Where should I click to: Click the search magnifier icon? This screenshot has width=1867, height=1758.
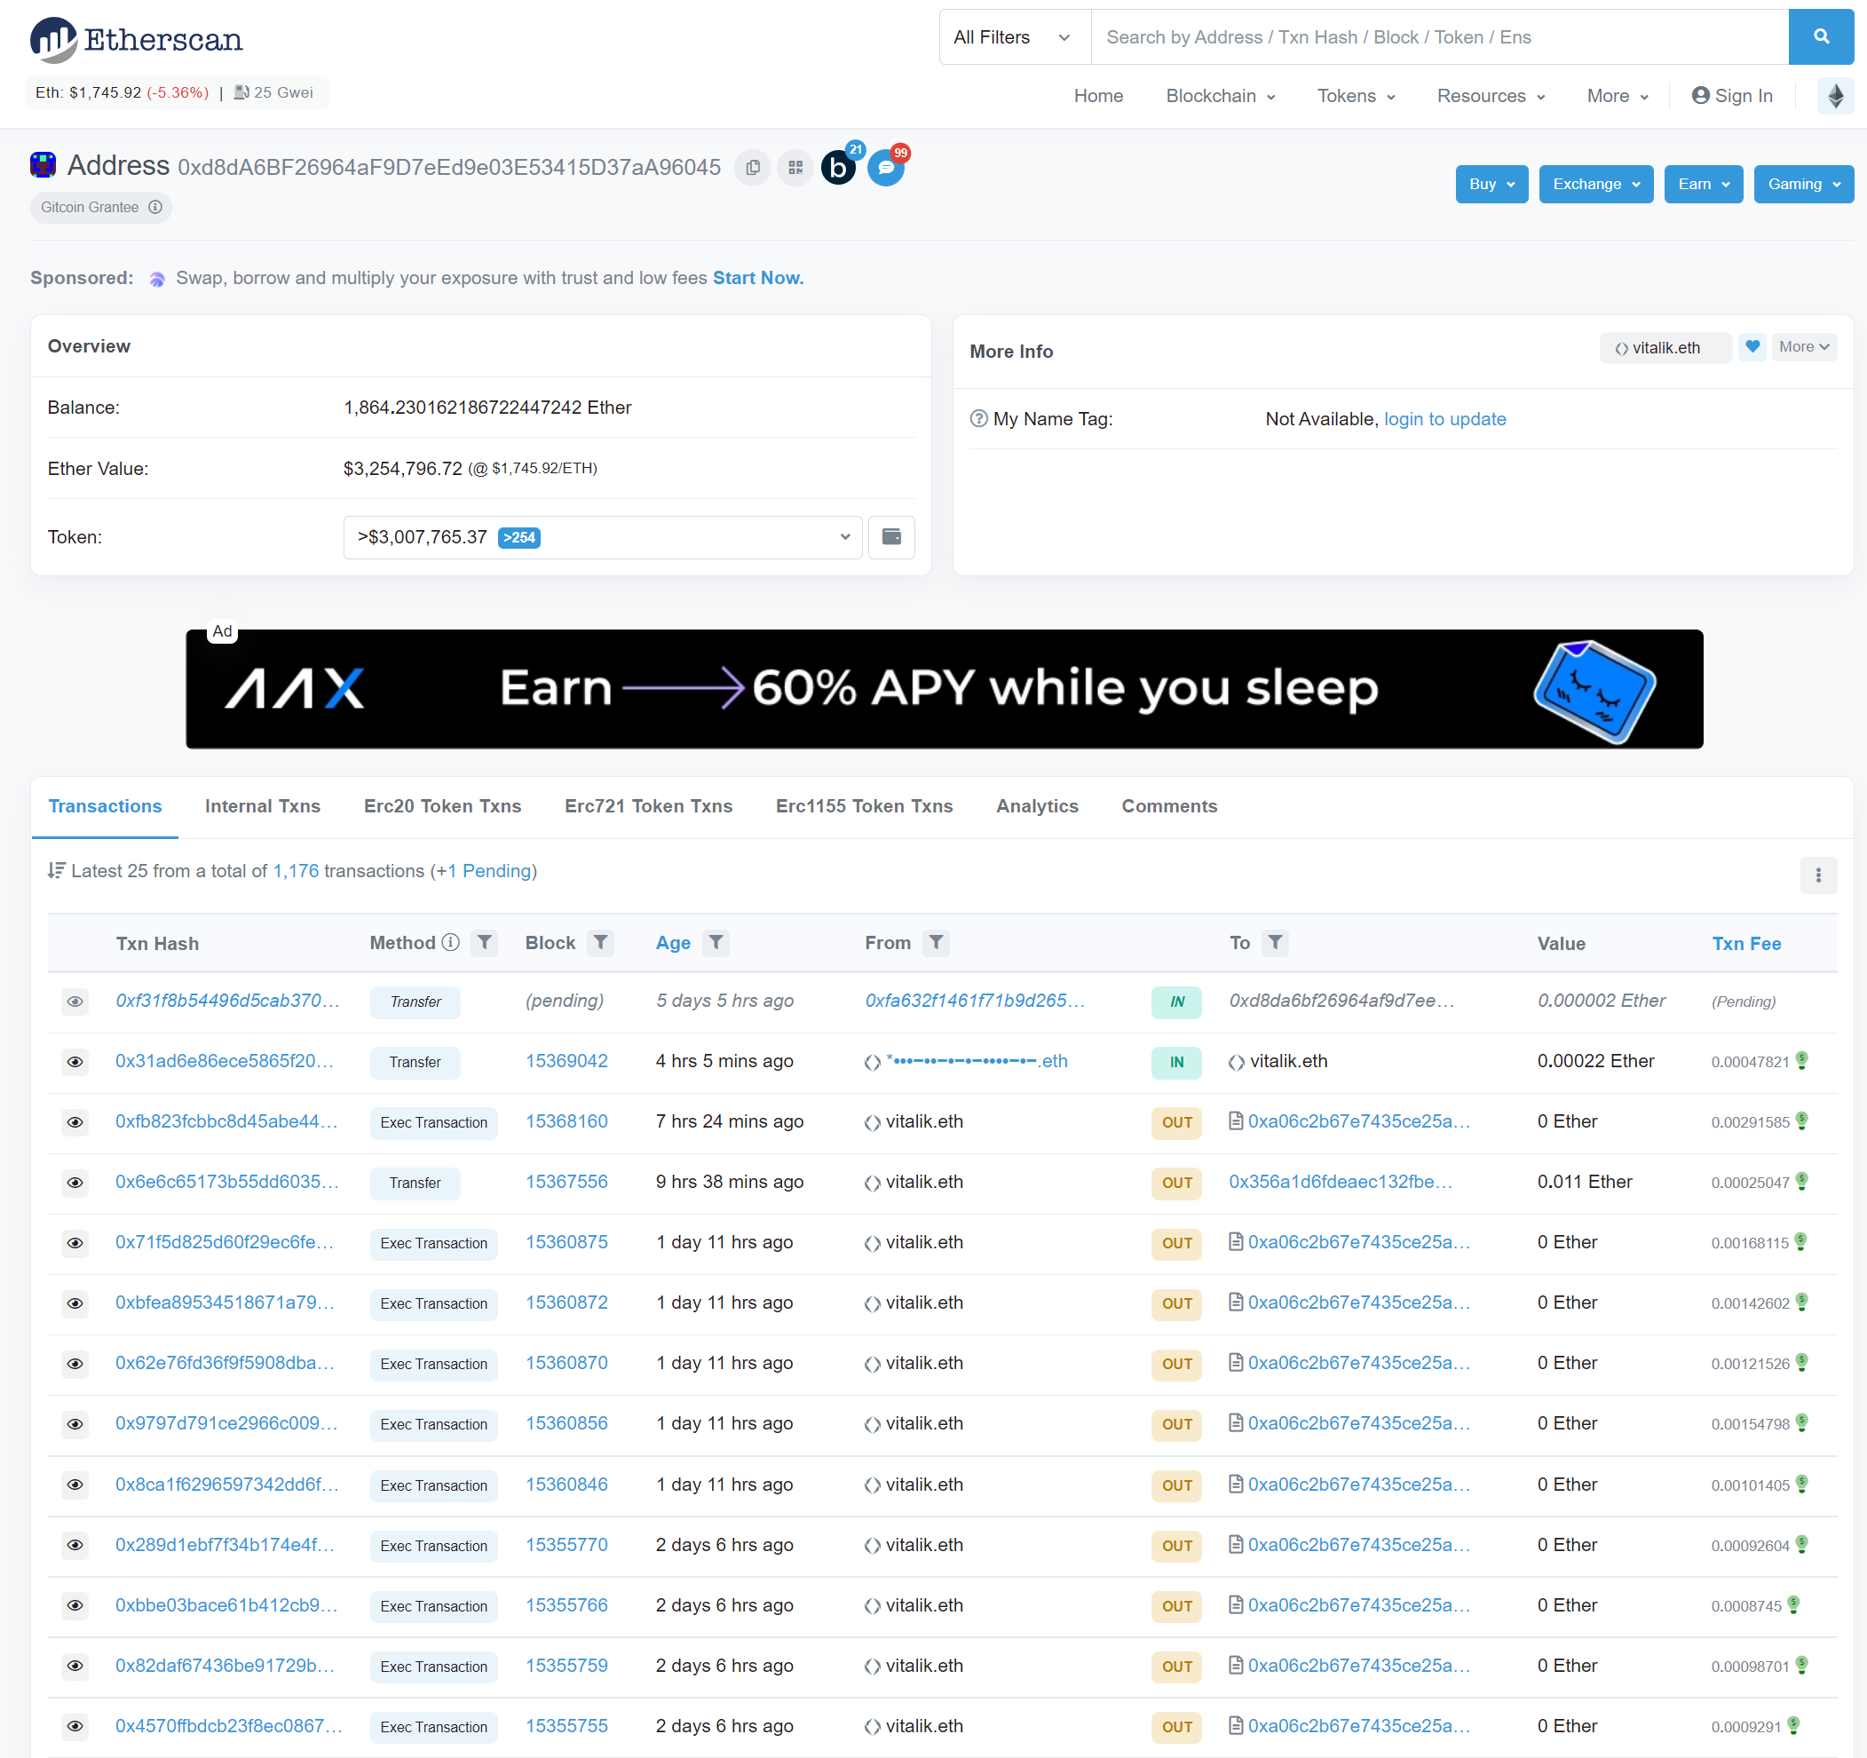[x=1820, y=36]
